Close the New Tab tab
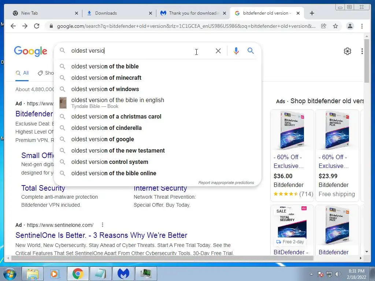This screenshot has height=281, width=375. pos(76,13)
